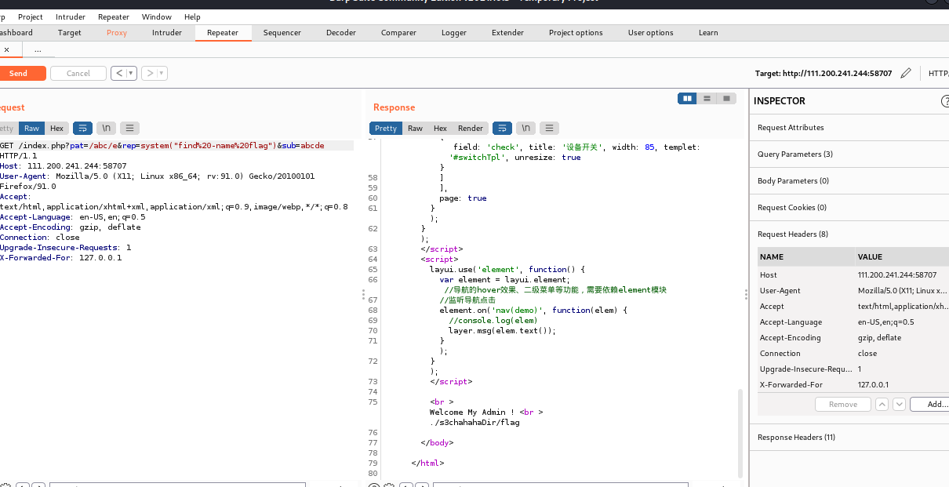Screen dimensions: 949x487
Task: Select combined tabbed layout icon
Action: (x=727, y=98)
